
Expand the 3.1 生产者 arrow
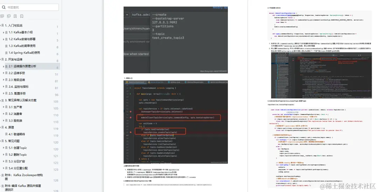tap(3, 107)
